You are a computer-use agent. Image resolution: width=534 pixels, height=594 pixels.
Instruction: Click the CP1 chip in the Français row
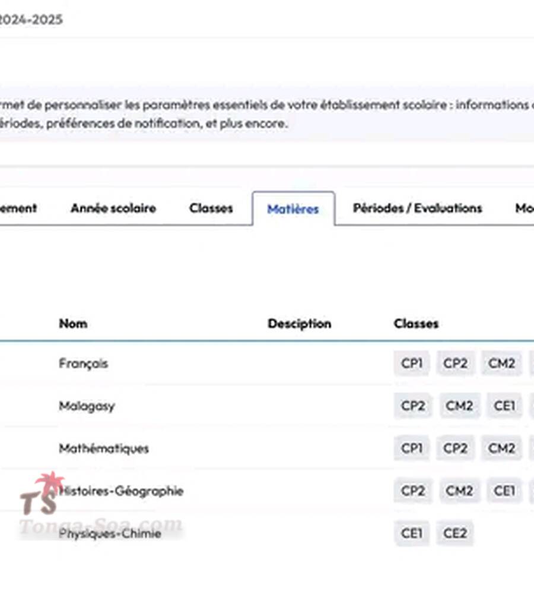tap(412, 364)
